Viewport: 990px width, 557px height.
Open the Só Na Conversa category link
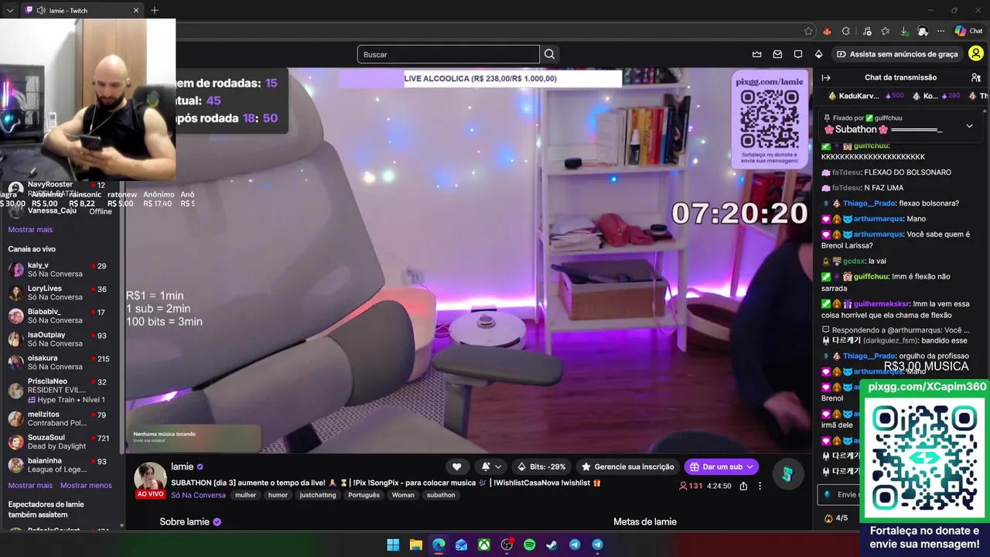point(198,495)
